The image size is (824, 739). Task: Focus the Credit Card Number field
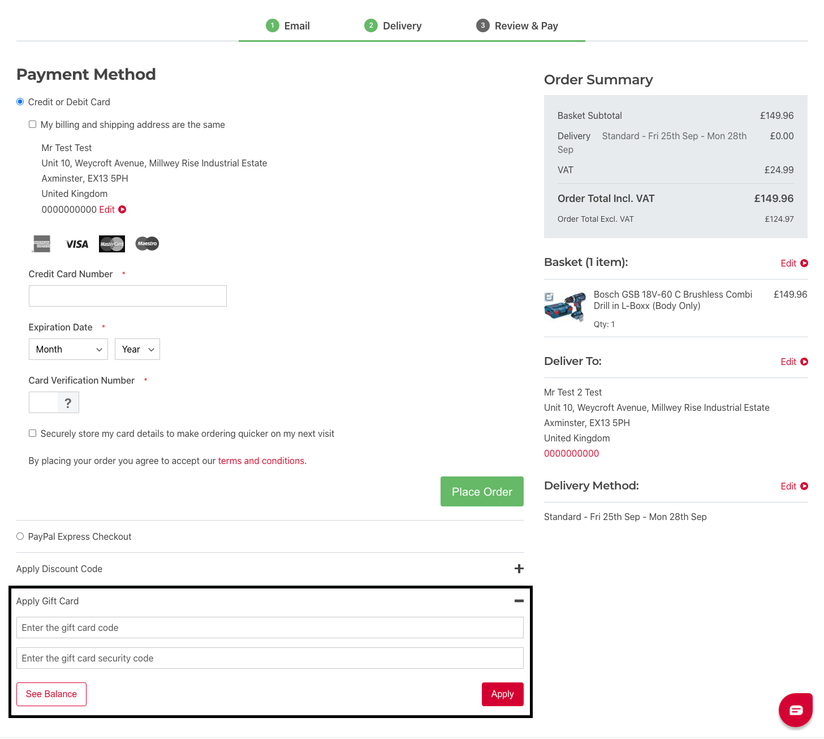128,296
